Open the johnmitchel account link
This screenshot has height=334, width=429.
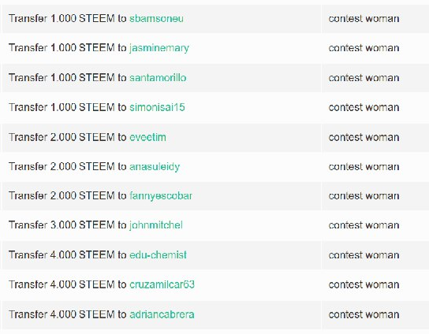[155, 225]
